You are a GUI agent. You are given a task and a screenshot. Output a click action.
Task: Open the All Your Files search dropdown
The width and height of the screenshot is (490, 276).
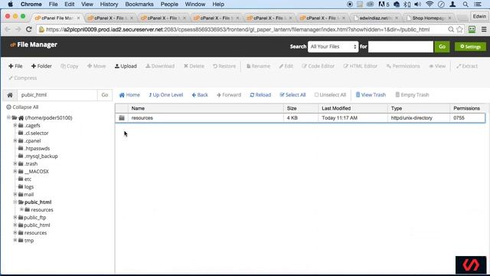(x=333, y=47)
